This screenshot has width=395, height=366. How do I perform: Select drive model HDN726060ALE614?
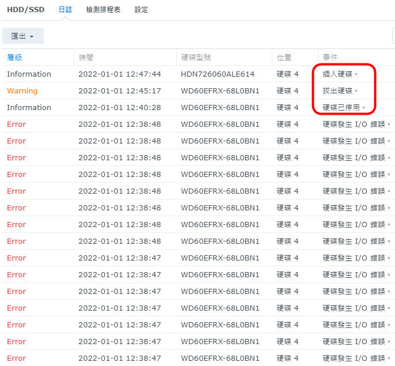218,74
